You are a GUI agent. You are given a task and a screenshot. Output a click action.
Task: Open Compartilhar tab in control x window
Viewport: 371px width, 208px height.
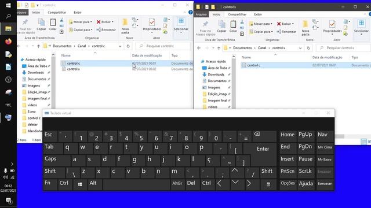pyautogui.click(x=237, y=14)
